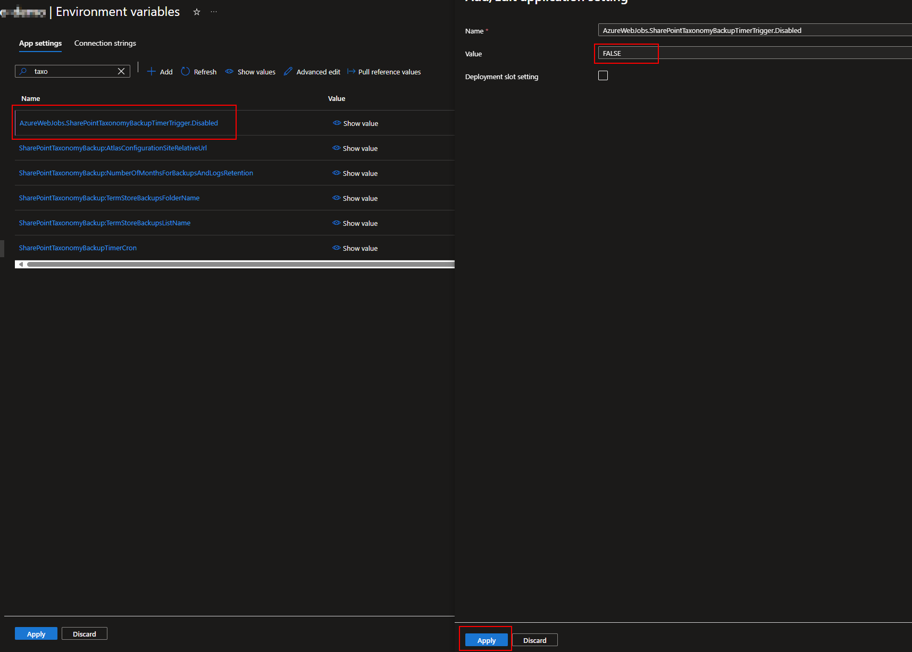Click the Refresh toolbar label
Screen dimensions: 912x652
pyautogui.click(x=205, y=72)
